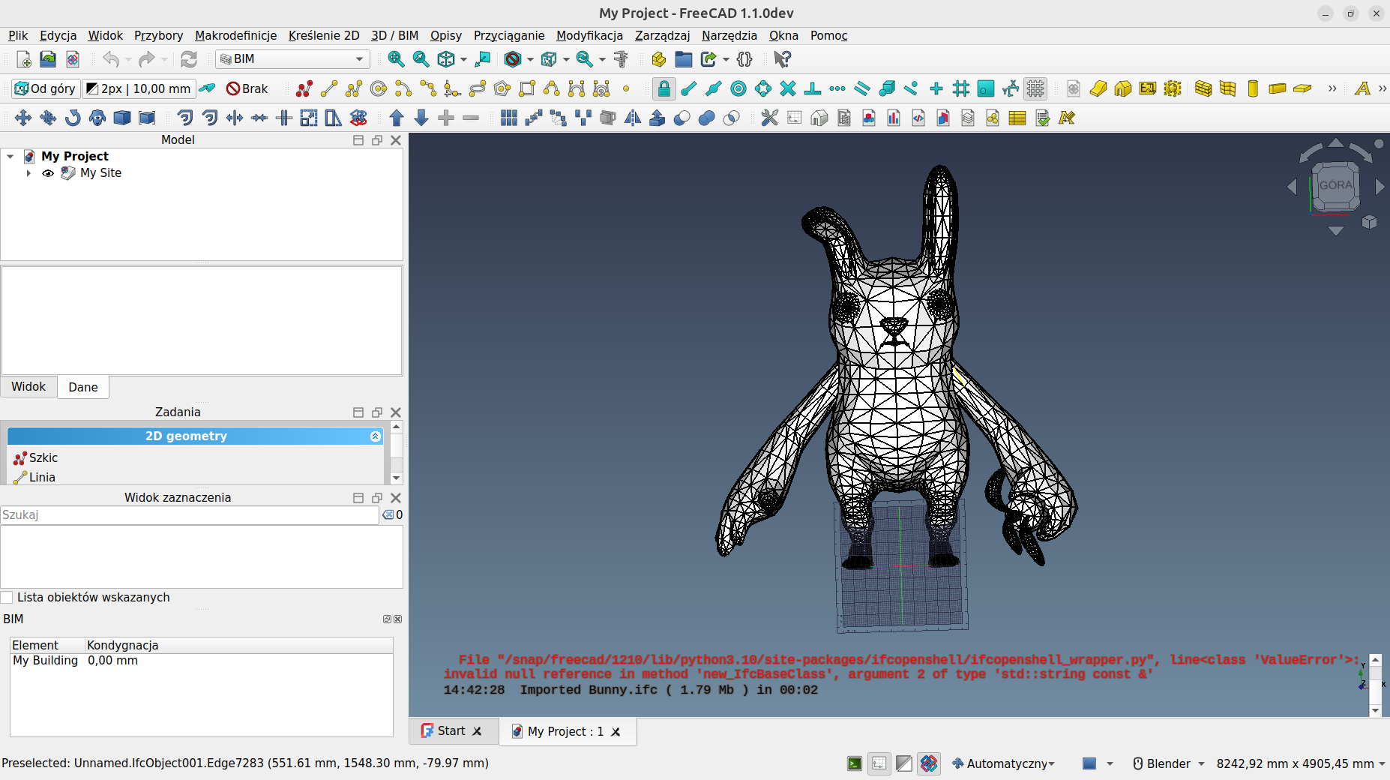Toggle snap to intersection
Viewport: 1390px width, 780px height.
tap(788, 88)
